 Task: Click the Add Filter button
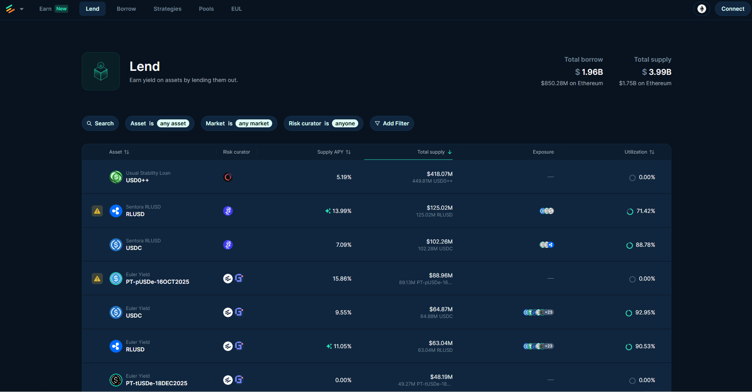click(392, 123)
